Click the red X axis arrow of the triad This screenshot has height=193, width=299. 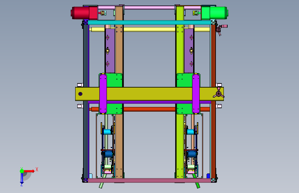click(29, 171)
